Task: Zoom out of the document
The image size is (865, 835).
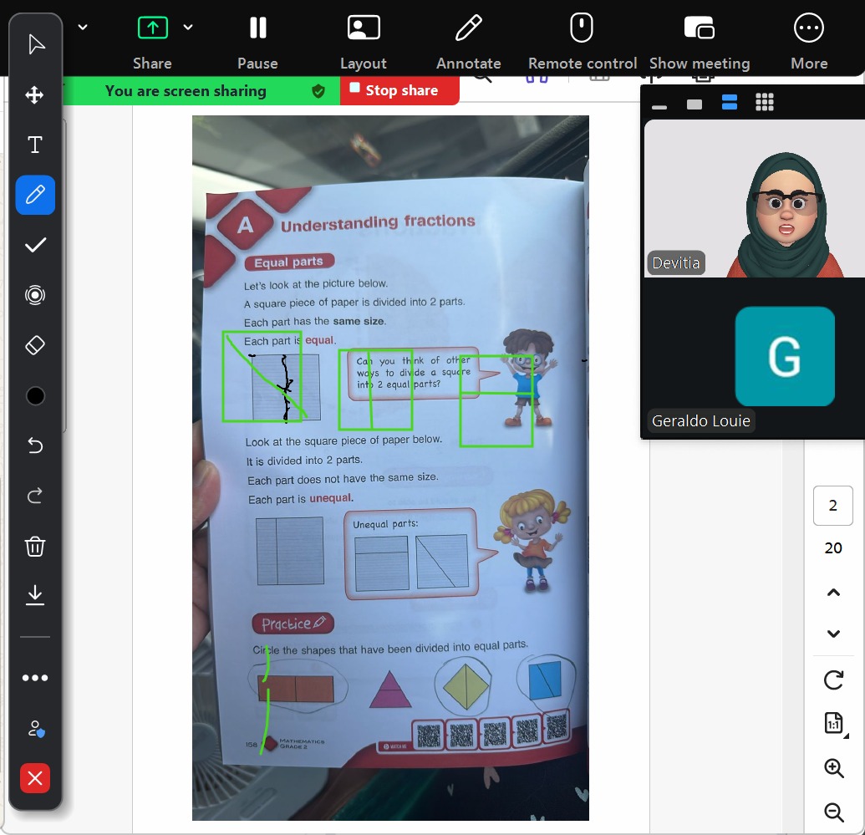Action: [834, 812]
